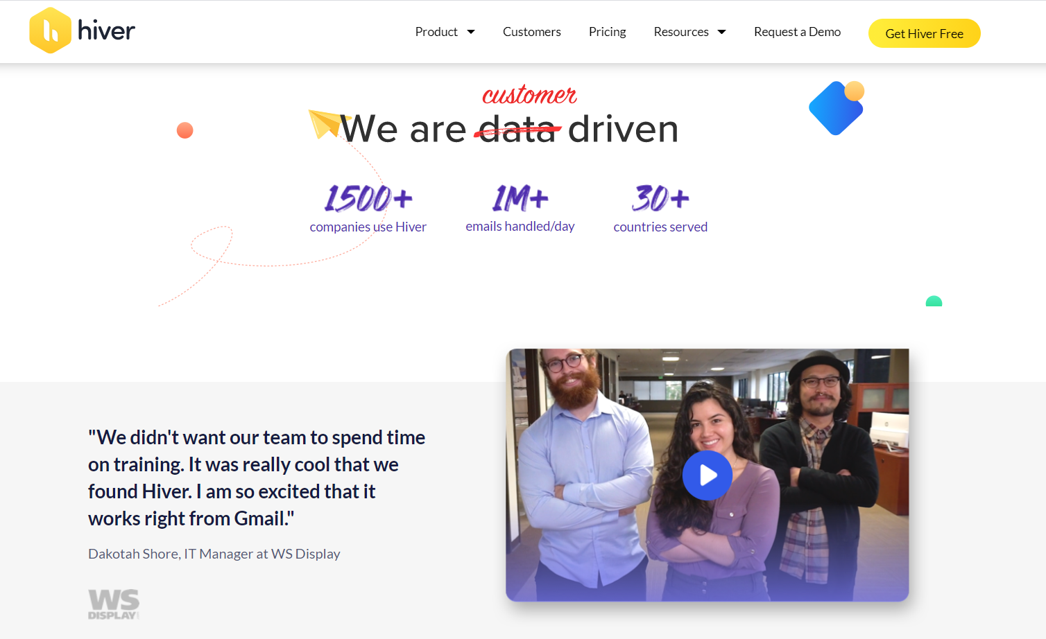The width and height of the screenshot is (1046, 639).
Task: Click the 30+ countries served stat
Action: [660, 208]
